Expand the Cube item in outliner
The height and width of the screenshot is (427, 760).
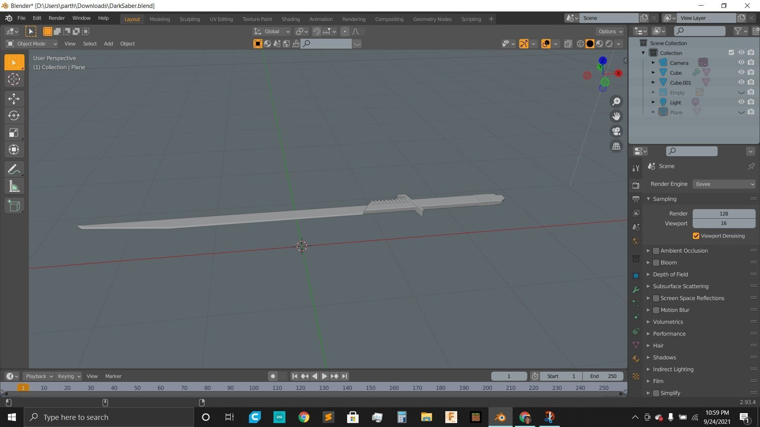(653, 72)
